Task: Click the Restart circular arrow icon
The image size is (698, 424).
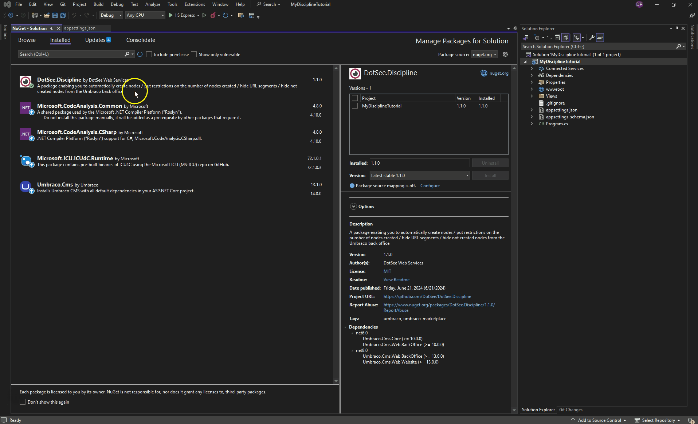Action: 226,15
